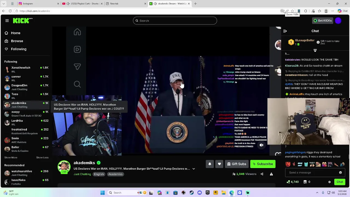
Task: Click Get KICKs button
Action: coord(322,21)
